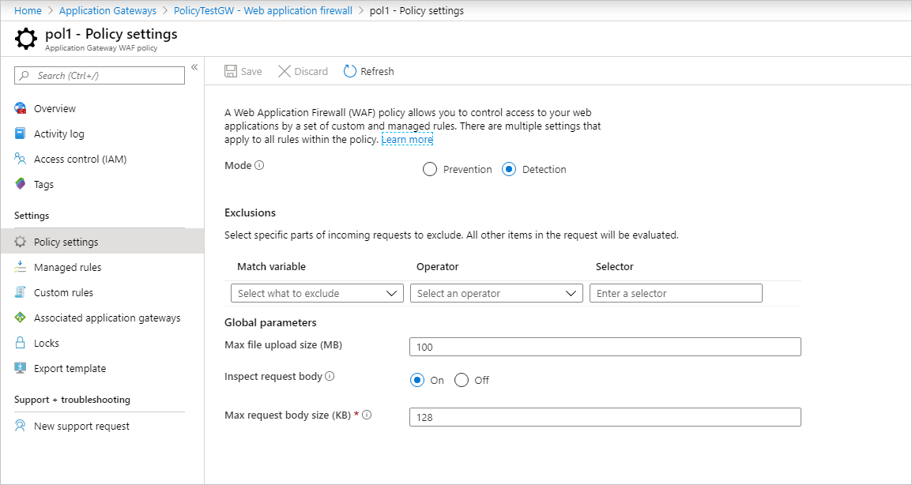The height and width of the screenshot is (485, 912).
Task: Click the Custom rules icon
Action: [21, 293]
